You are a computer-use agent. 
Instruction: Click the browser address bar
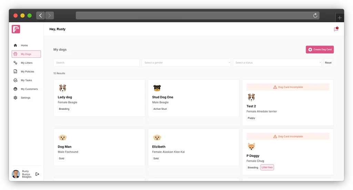198,15
